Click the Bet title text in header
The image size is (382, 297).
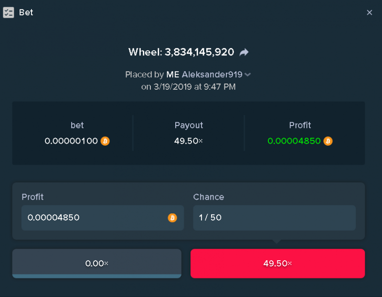point(26,12)
